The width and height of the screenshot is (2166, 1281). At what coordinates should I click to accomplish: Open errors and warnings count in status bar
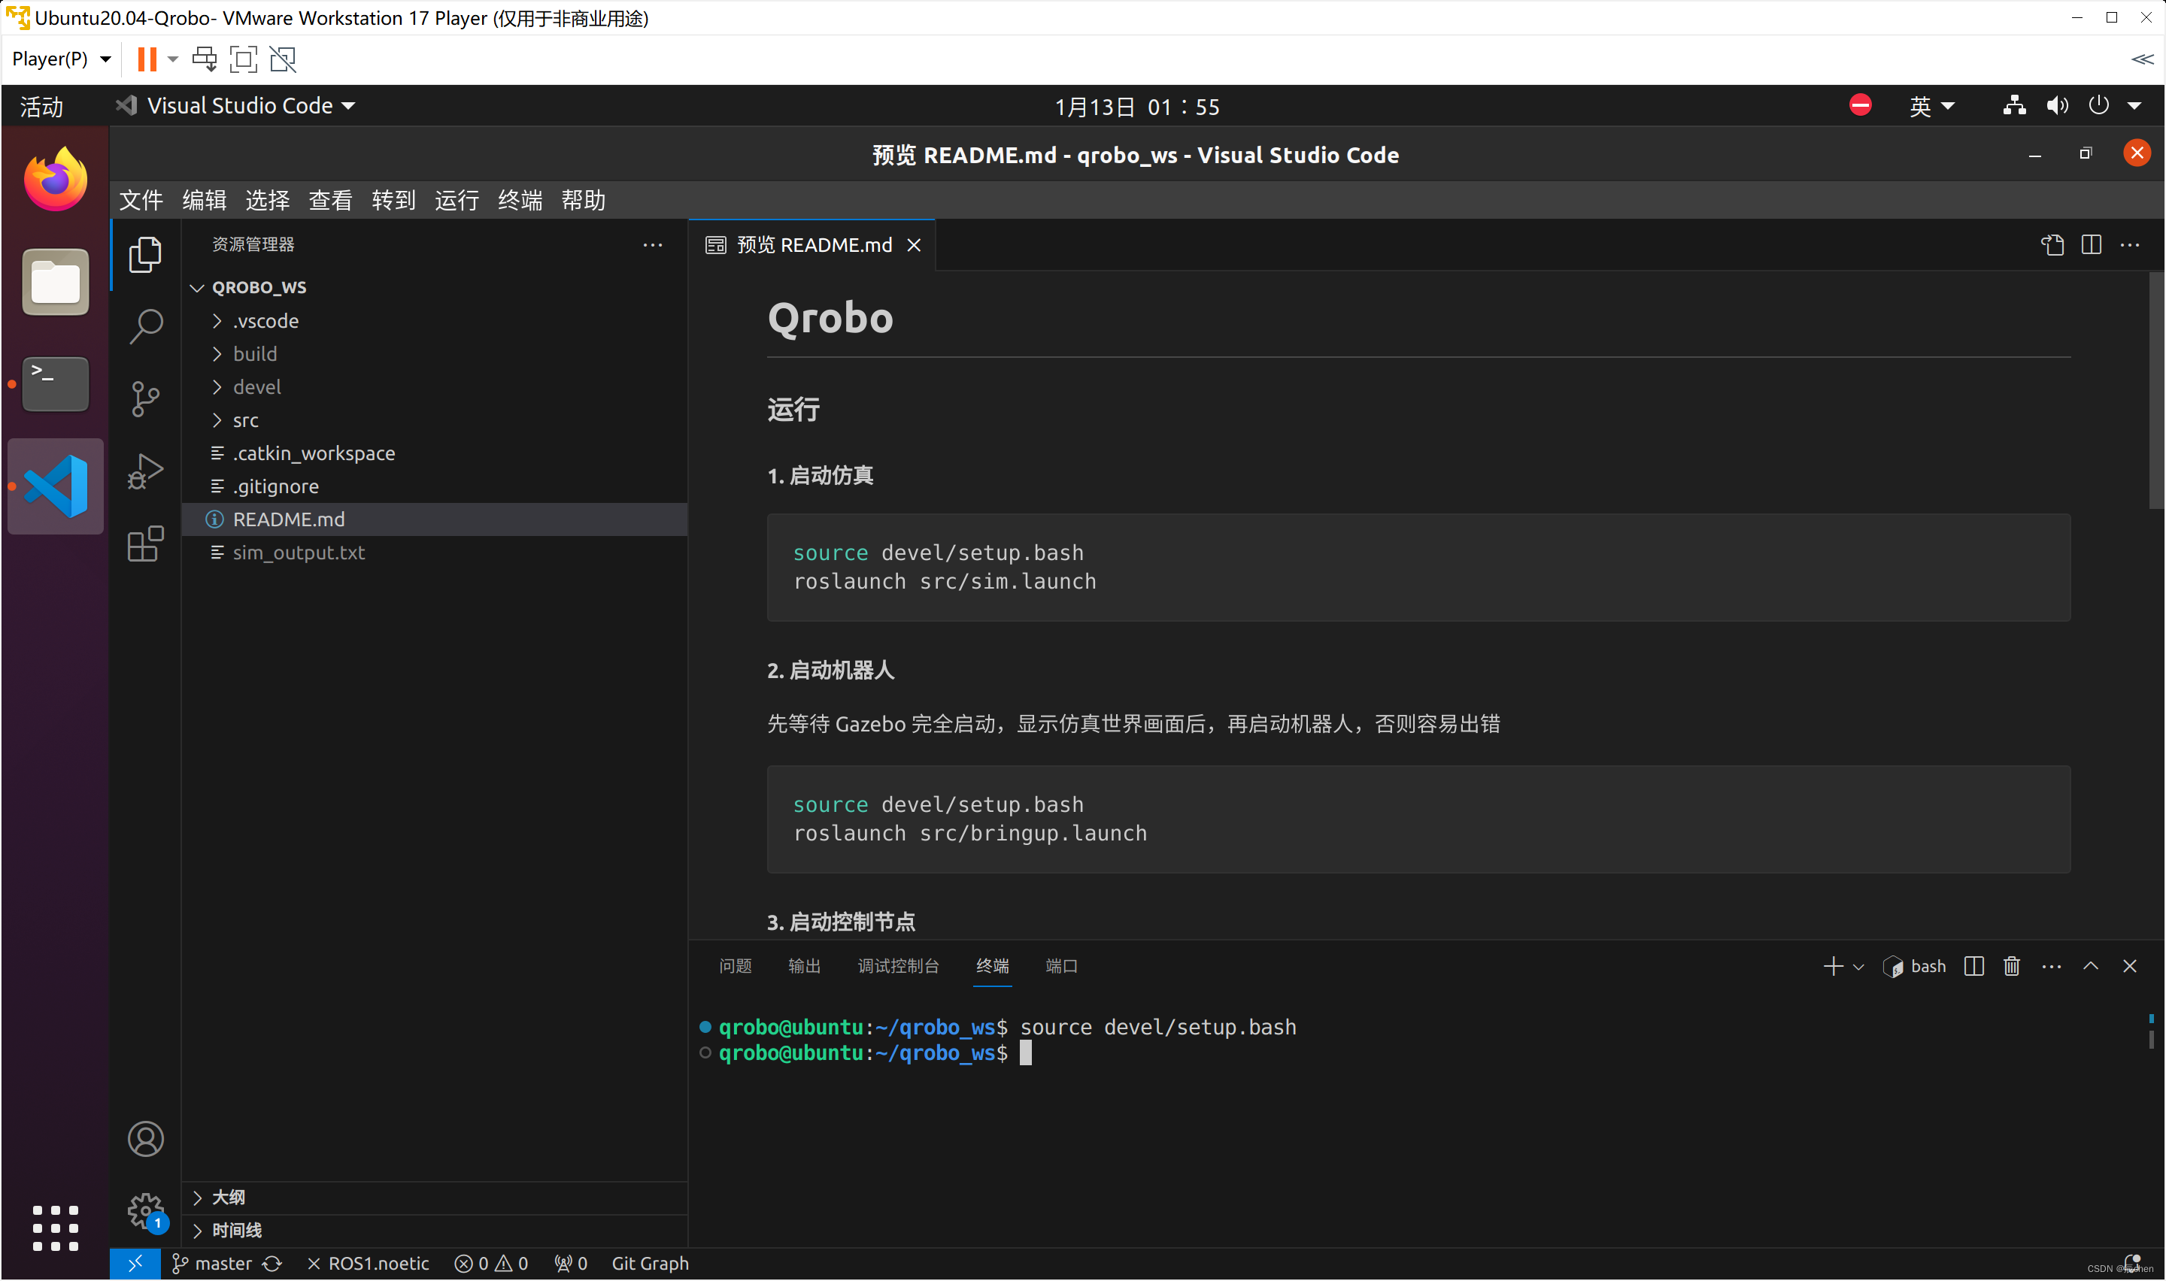pos(491,1264)
